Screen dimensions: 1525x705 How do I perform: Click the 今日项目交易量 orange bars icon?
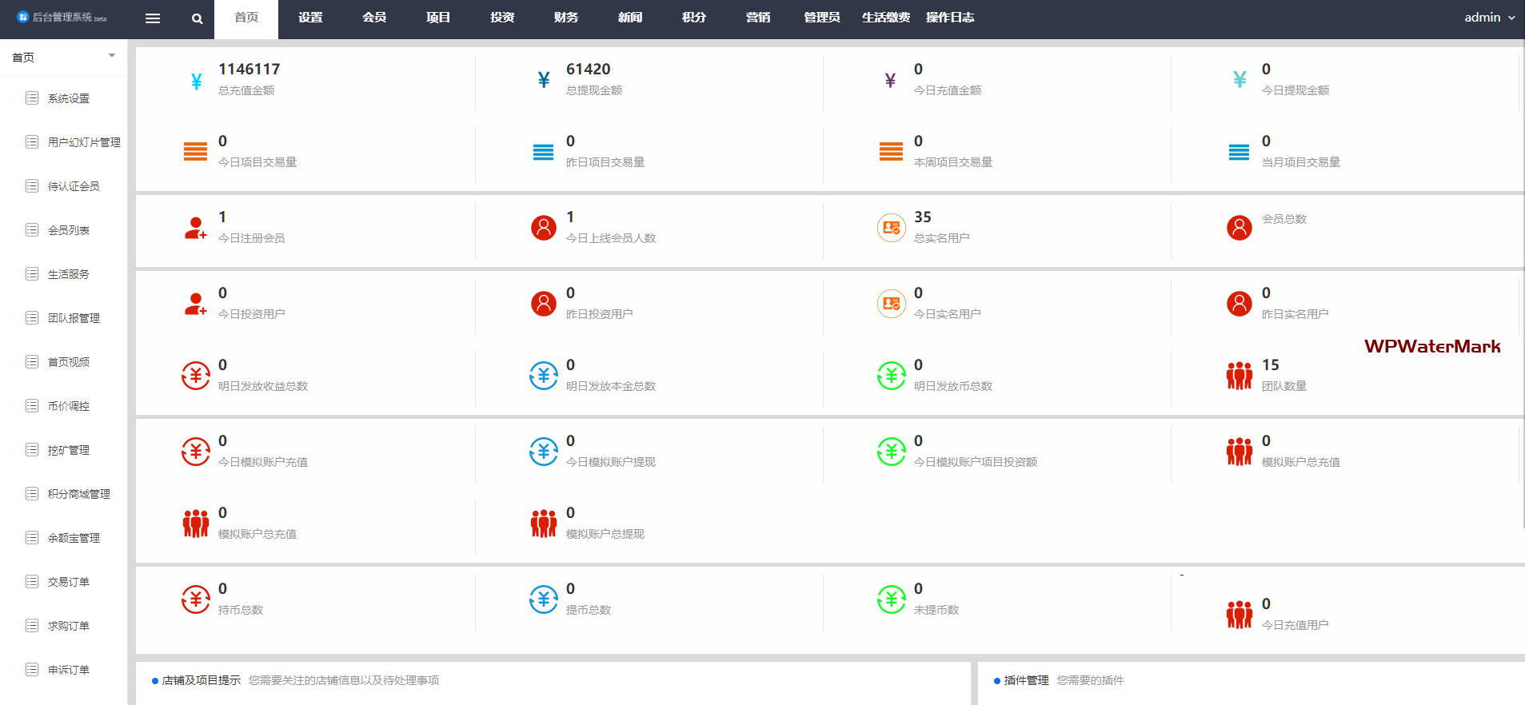click(196, 152)
